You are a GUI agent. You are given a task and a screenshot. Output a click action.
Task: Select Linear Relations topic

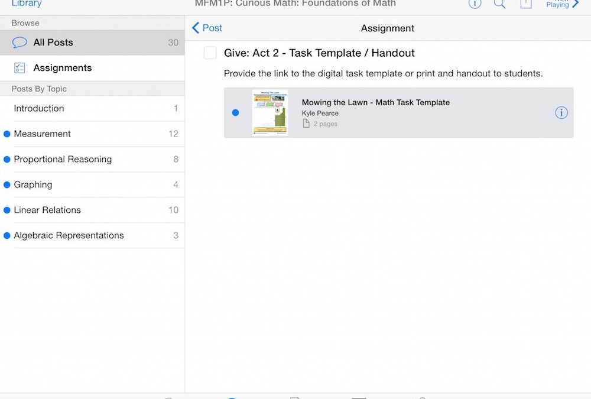point(47,210)
